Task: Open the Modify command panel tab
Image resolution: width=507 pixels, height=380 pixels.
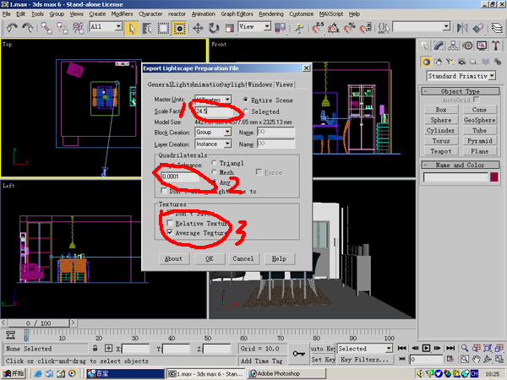Action: tap(440, 47)
